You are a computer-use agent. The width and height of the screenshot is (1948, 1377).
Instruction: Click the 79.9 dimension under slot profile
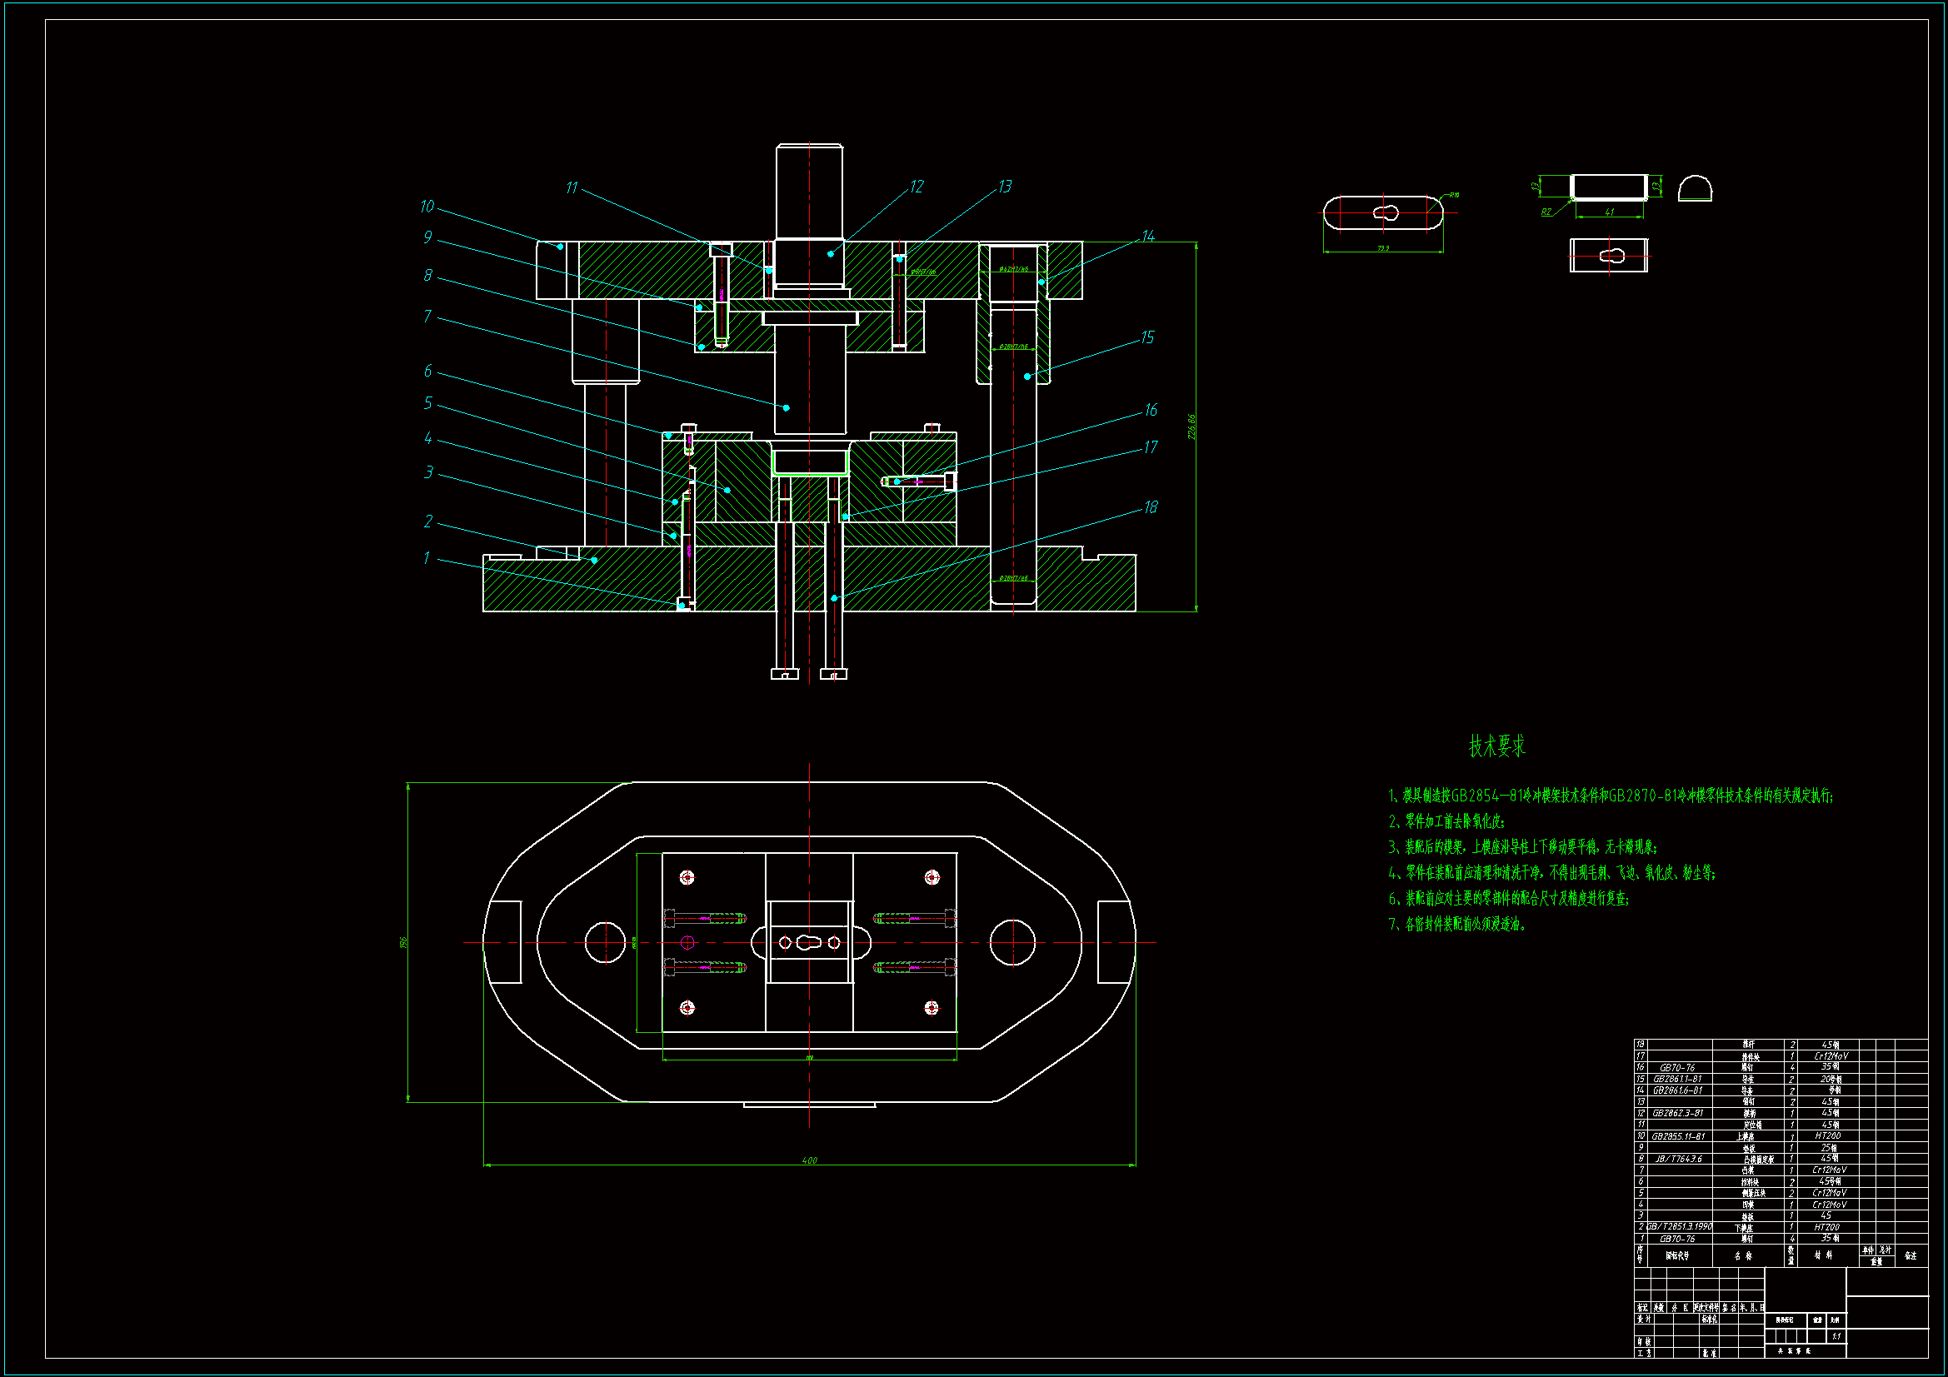(x=1383, y=248)
